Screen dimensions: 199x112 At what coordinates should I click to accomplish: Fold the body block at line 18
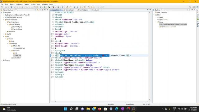coord(54,53)
